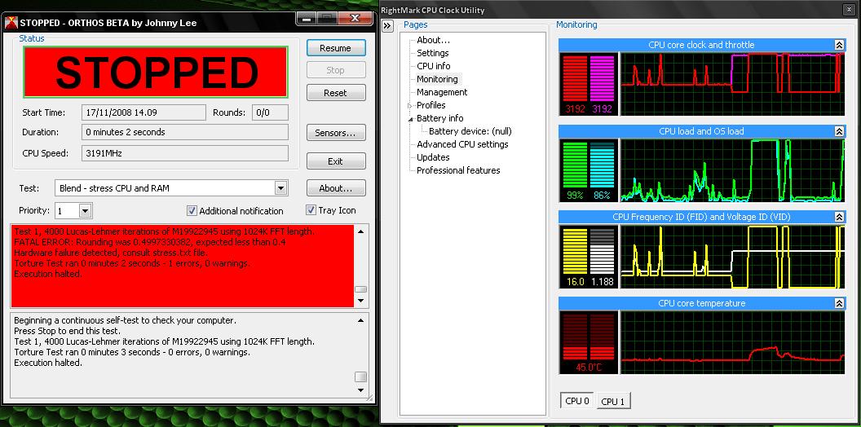Select Updates in the Pages tree
Image resolution: width=861 pixels, height=427 pixels.
[433, 157]
